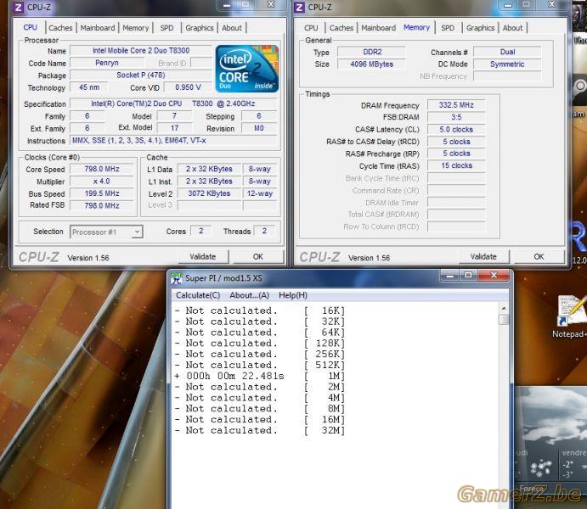
Task: Open Memory tab in left CPU-Z window
Action: click(x=136, y=28)
